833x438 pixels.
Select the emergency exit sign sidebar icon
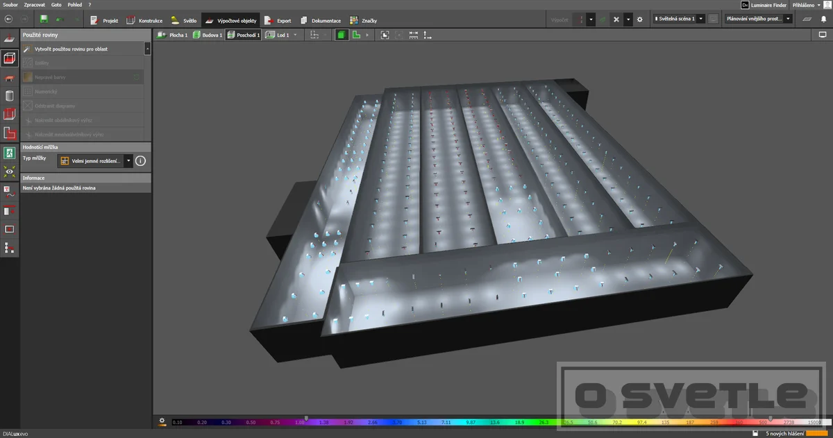coord(10,152)
